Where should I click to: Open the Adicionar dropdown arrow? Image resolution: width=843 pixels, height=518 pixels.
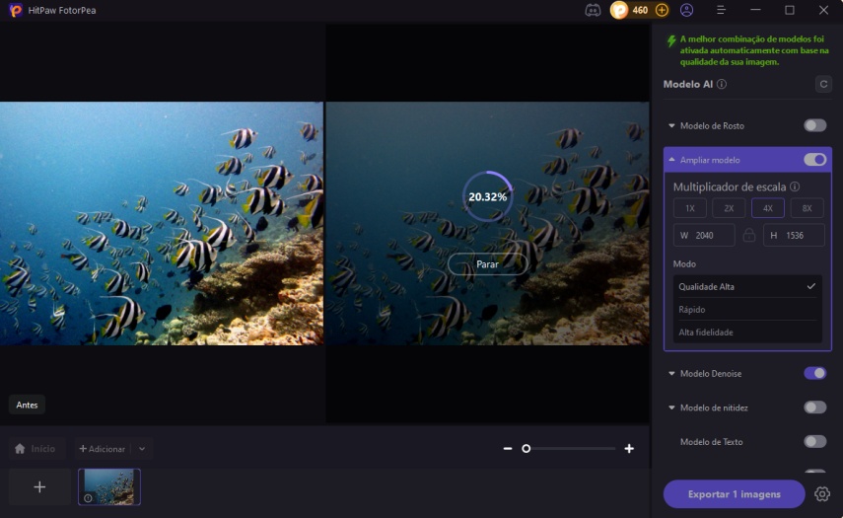(x=142, y=449)
